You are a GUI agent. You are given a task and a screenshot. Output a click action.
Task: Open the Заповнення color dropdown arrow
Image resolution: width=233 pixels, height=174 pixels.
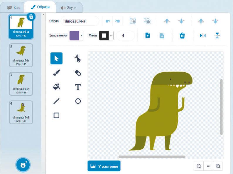[x=81, y=36]
